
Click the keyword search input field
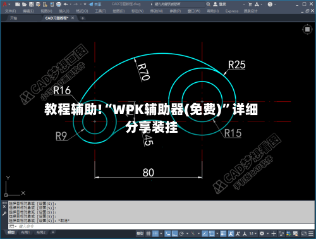pyautogui.click(x=179, y=4)
